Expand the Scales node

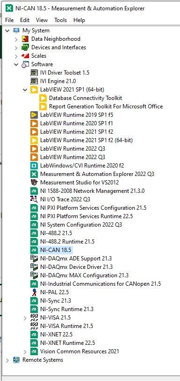click(16, 56)
